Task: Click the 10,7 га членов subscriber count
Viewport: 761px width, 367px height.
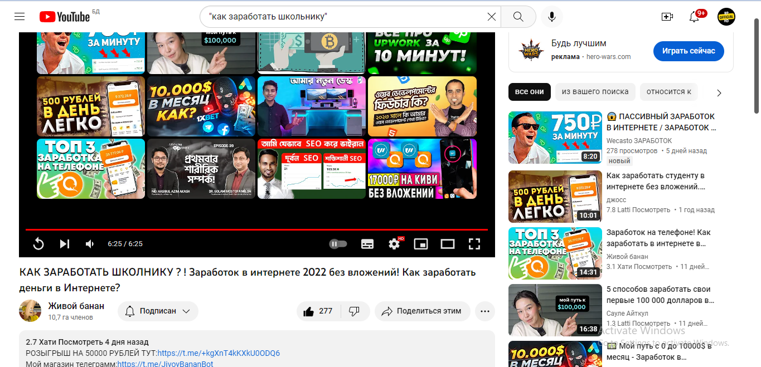Action: [70, 317]
